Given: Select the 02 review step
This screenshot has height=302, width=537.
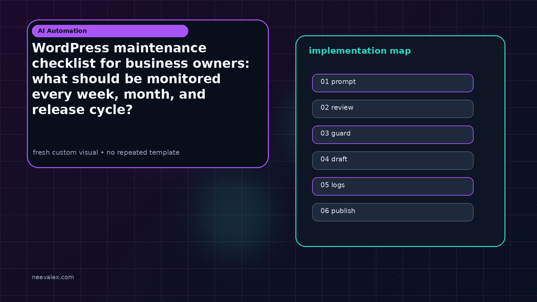Looking at the screenshot, I should click(x=393, y=109).
